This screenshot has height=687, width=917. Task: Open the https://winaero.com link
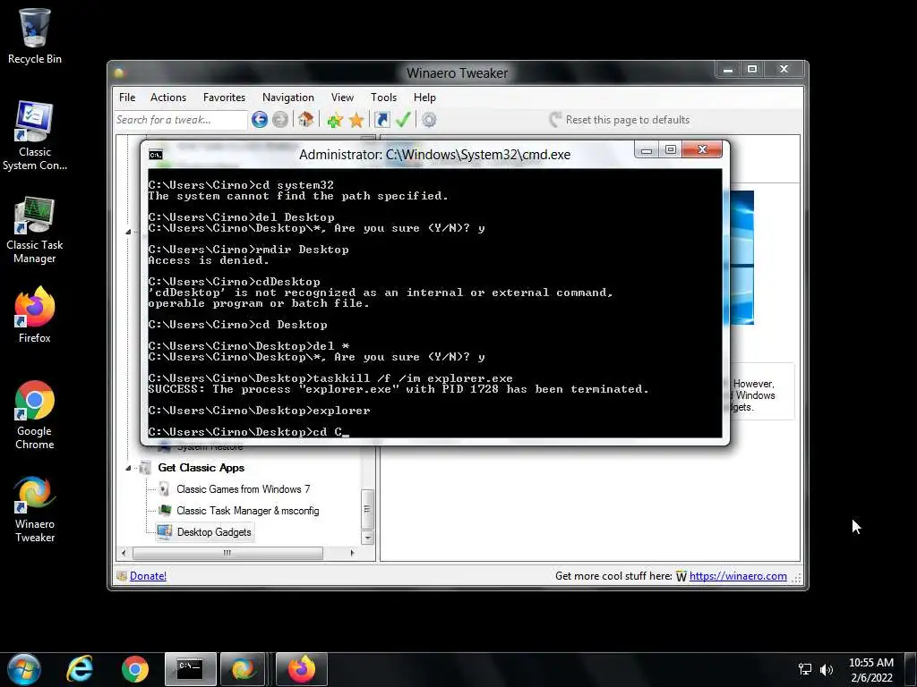pos(738,576)
